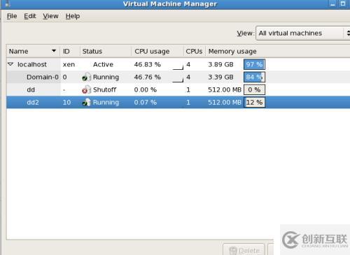The height and width of the screenshot is (255, 350).
Task: Click the localhost 97 % memory bar
Action: click(254, 64)
